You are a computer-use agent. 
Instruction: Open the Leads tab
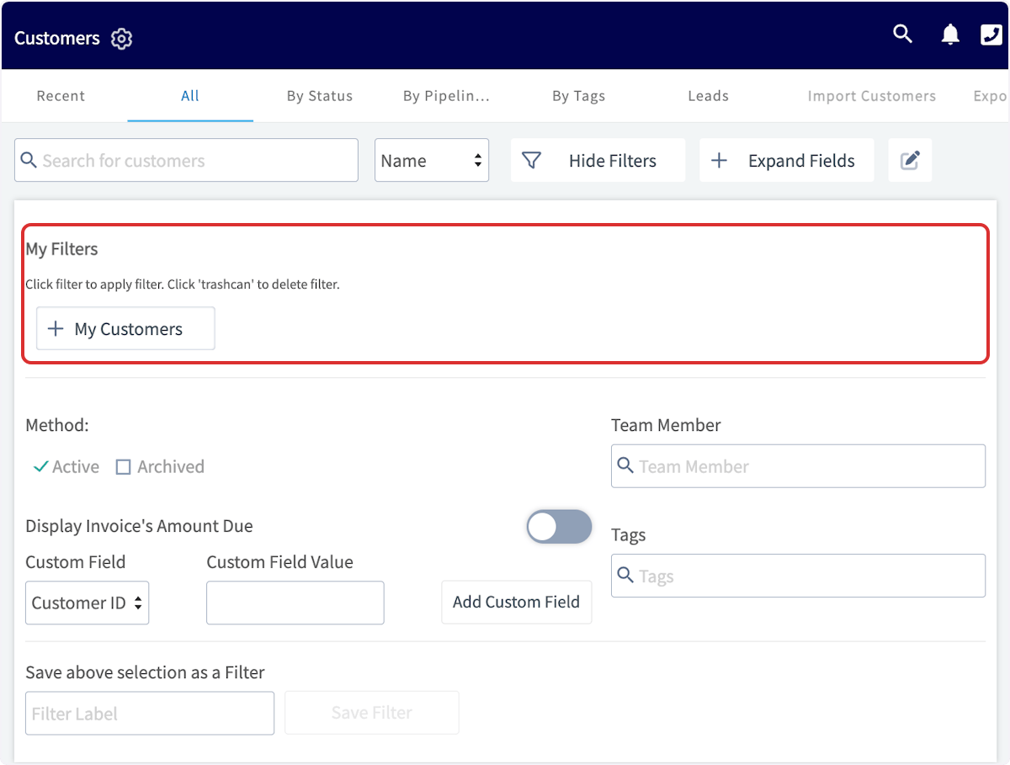(708, 96)
